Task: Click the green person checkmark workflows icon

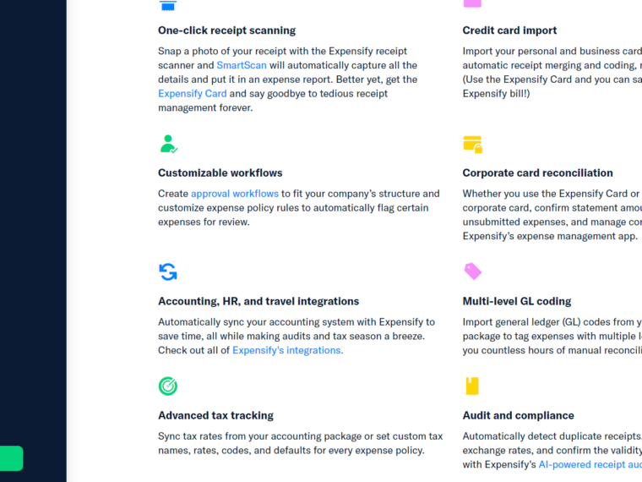Action: [x=168, y=144]
